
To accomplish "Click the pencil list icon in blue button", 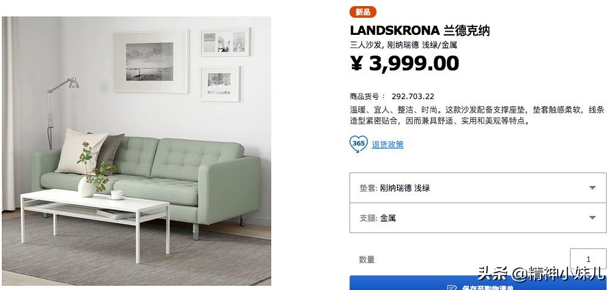I will point(452,288).
